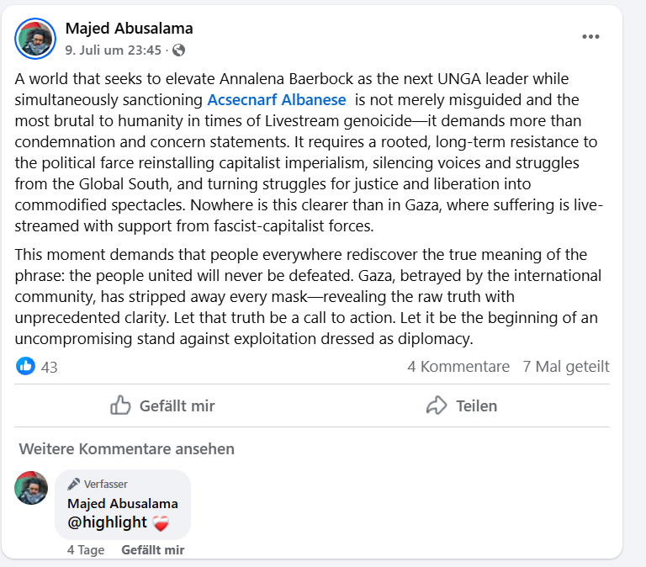646x567 pixels.
Task: Click the Verfasser author pen badge icon
Action: [x=74, y=484]
